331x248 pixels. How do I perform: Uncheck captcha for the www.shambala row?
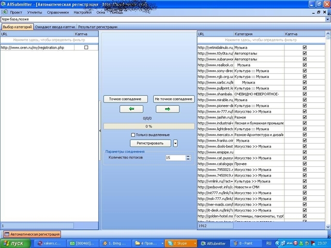tap(305, 94)
